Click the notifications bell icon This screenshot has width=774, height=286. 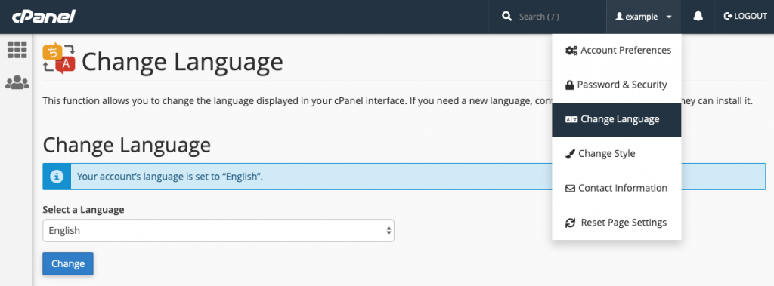point(698,17)
